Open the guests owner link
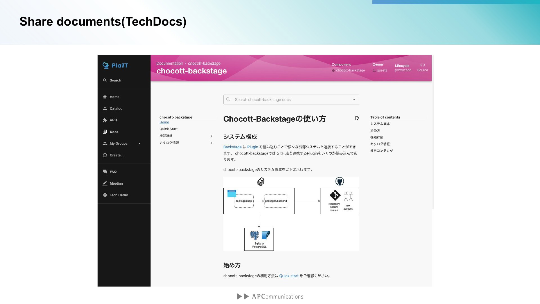The width and height of the screenshot is (540, 304). pos(382,70)
